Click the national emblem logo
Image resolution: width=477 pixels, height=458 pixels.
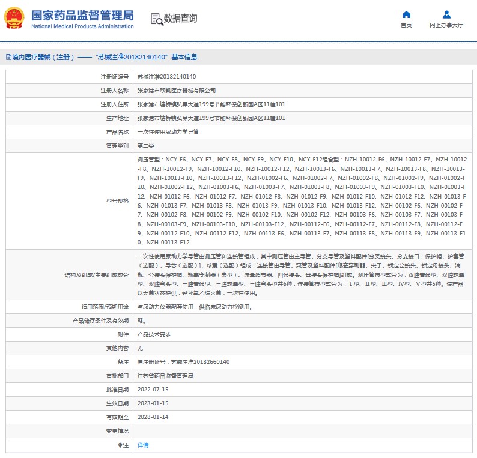pyautogui.click(x=14, y=18)
